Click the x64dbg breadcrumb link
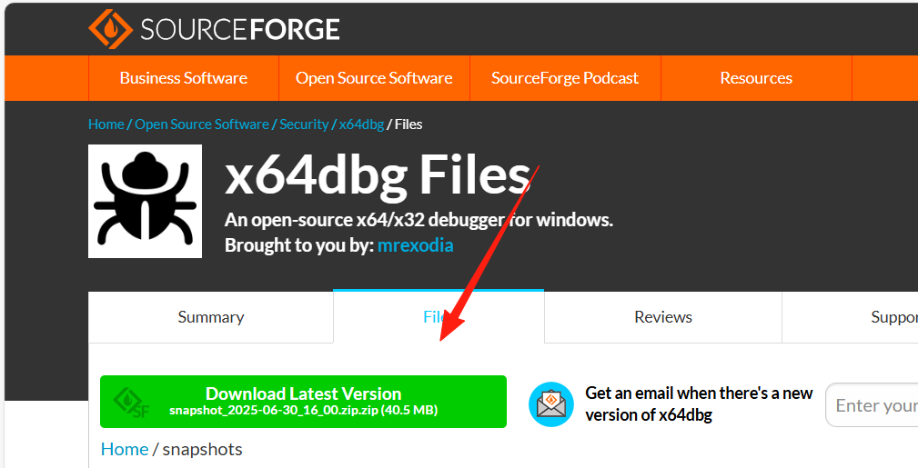 tap(361, 124)
